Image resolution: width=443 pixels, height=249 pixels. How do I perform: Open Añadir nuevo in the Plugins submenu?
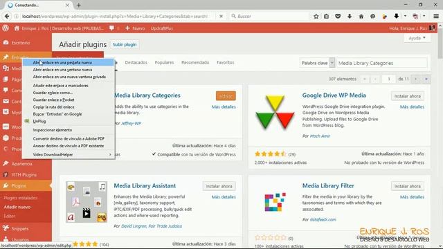pyautogui.click(x=17, y=207)
